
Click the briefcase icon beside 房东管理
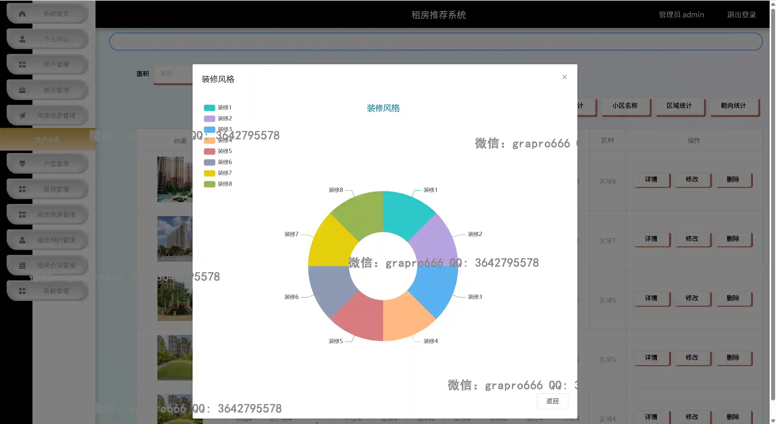click(x=22, y=90)
